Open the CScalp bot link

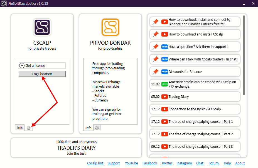coord(95,163)
